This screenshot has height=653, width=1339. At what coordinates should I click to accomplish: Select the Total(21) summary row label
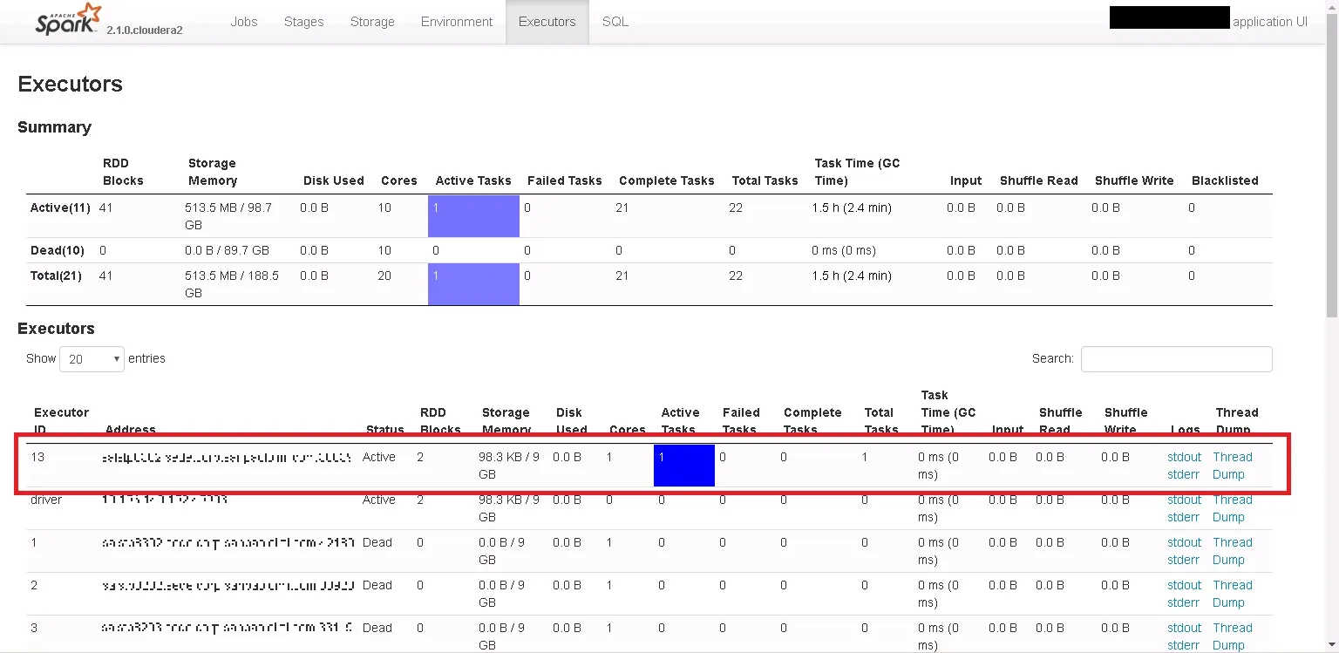tap(57, 275)
